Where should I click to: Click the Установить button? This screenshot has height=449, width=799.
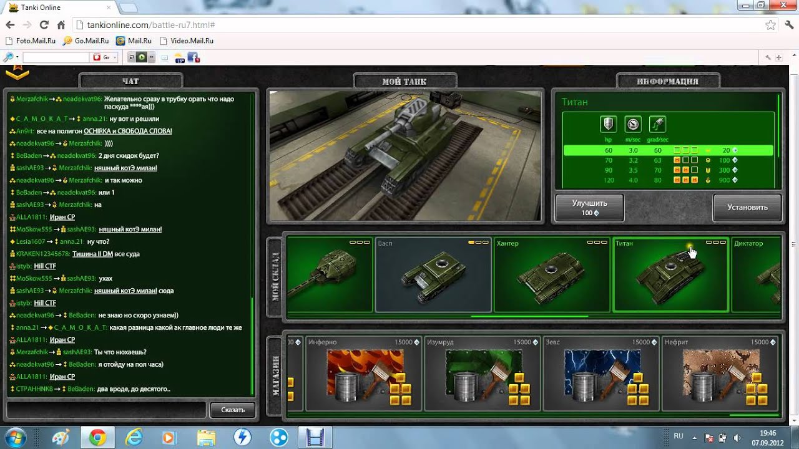point(747,207)
